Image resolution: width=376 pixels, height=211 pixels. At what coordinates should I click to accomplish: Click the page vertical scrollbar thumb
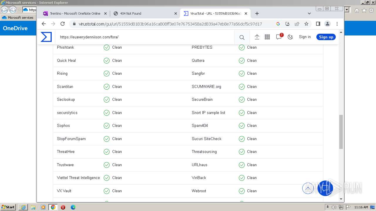[x=341, y=132]
